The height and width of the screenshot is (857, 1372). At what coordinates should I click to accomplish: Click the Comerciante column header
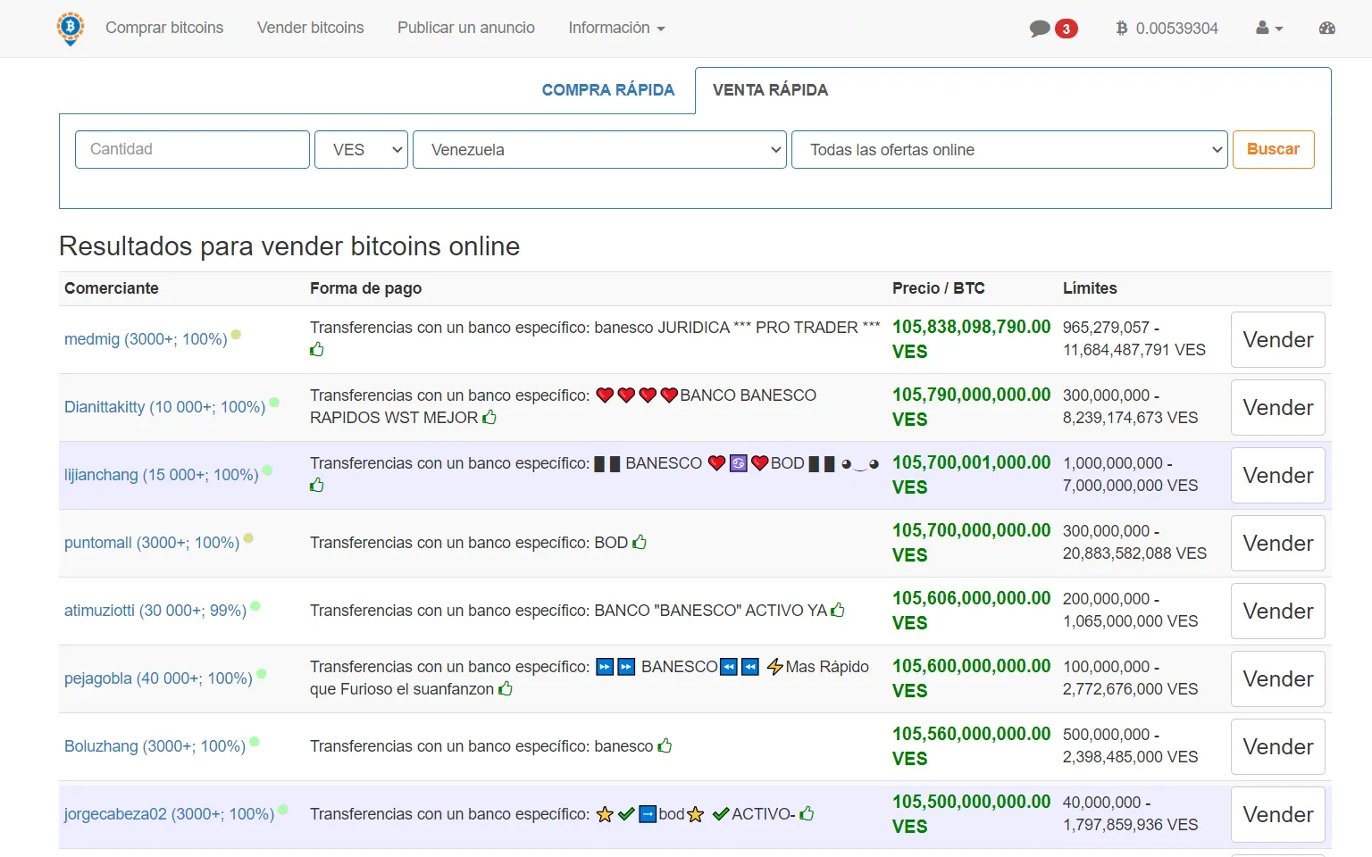pyautogui.click(x=112, y=288)
